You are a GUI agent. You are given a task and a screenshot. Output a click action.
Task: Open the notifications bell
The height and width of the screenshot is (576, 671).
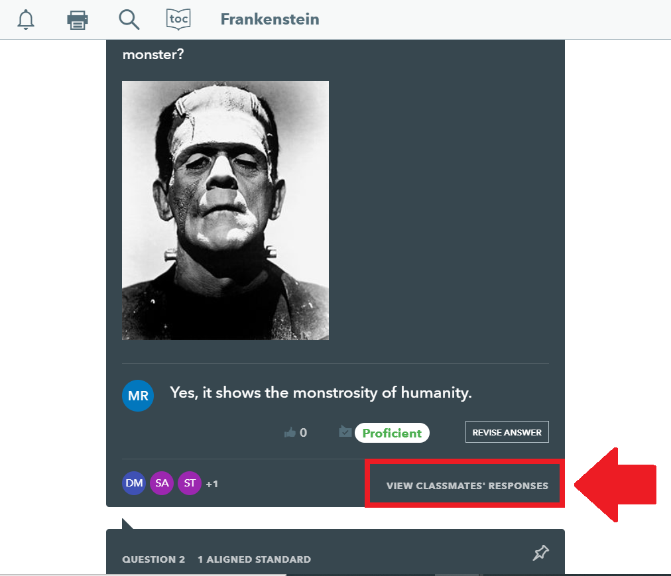coord(26,20)
